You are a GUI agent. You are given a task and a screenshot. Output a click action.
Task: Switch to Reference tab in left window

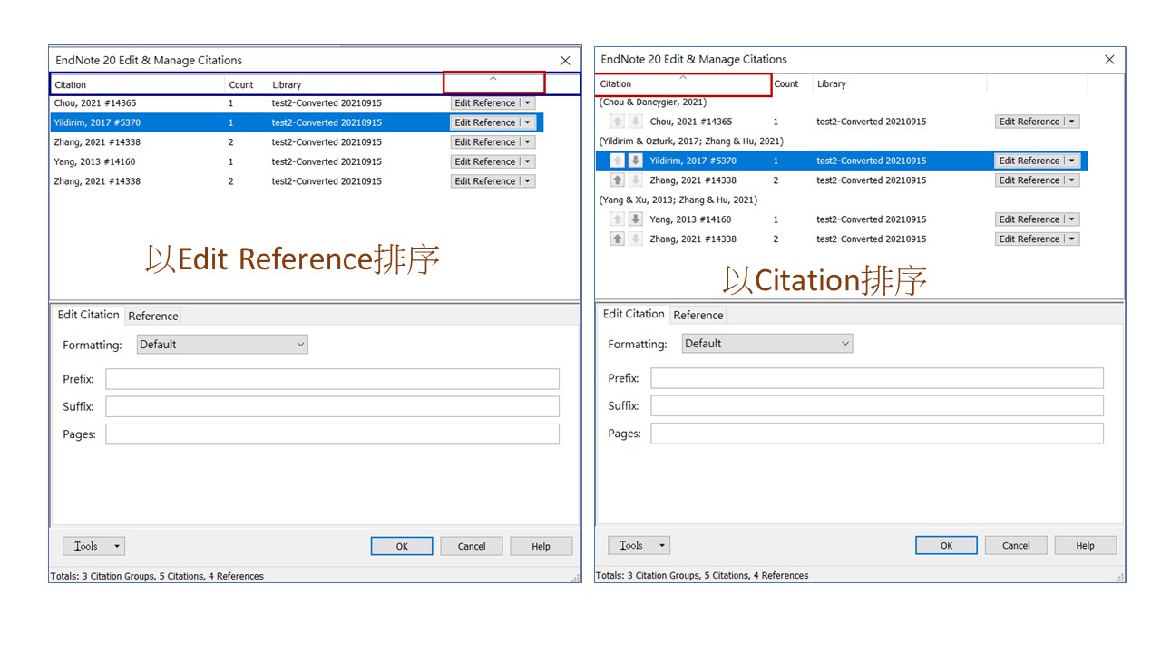[x=153, y=316]
